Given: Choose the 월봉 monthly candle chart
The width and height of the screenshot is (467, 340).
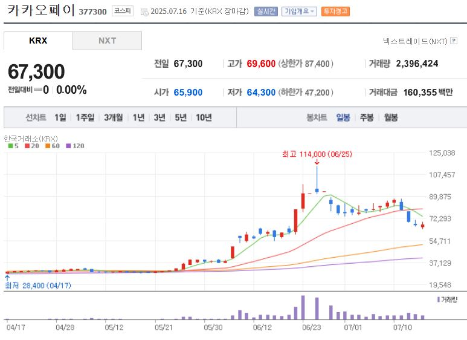Looking at the screenshot, I should [391, 117].
